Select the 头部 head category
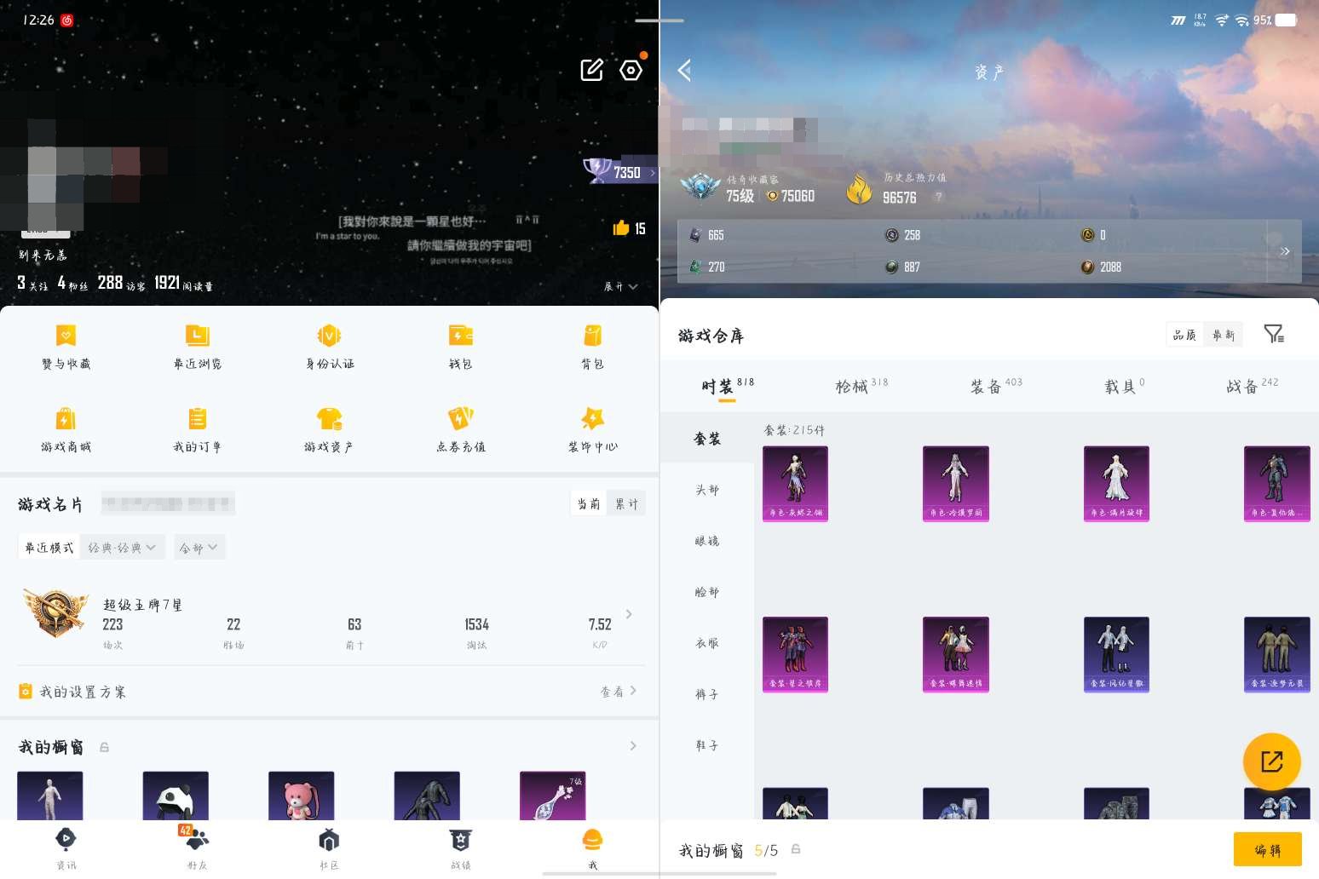The image size is (1319, 879). [707, 490]
